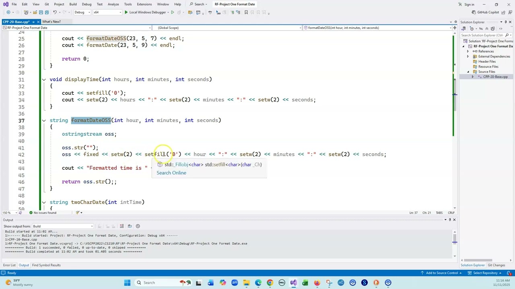The image size is (515, 289).
Task: Open the Debug configuration dropdown
Action: [82, 12]
